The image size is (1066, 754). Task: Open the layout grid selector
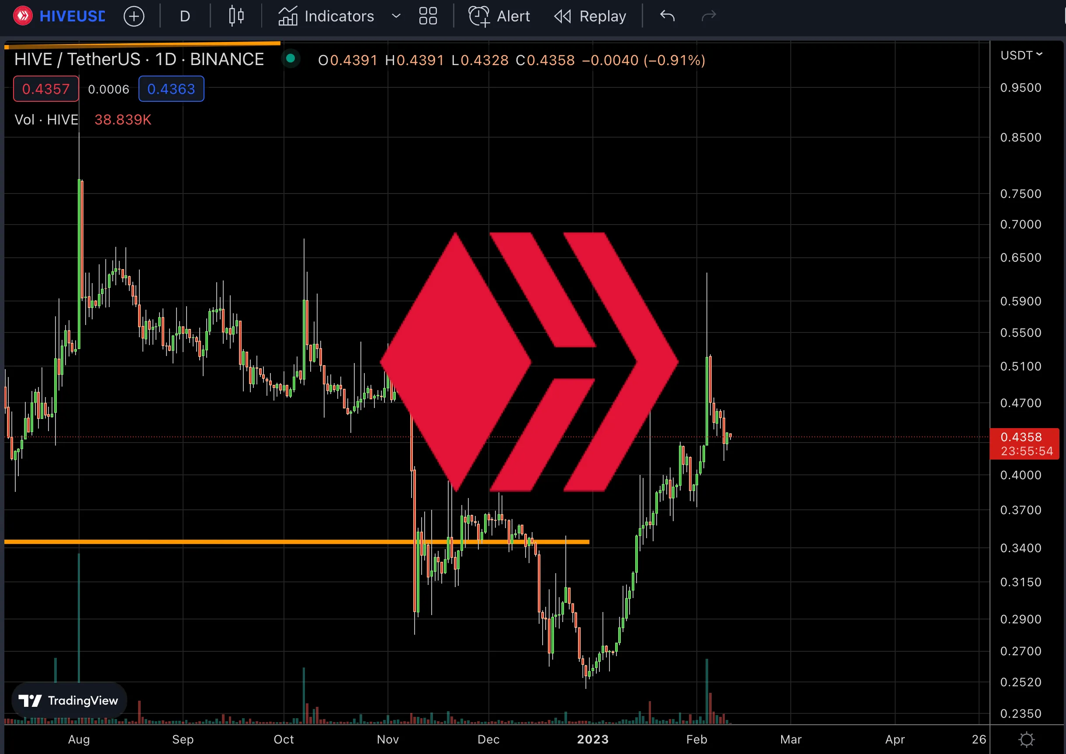click(428, 16)
